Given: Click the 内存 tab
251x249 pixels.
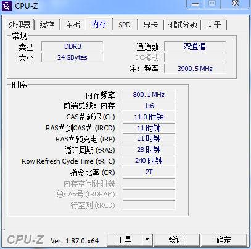Looking at the screenshot, I should pos(99,24).
